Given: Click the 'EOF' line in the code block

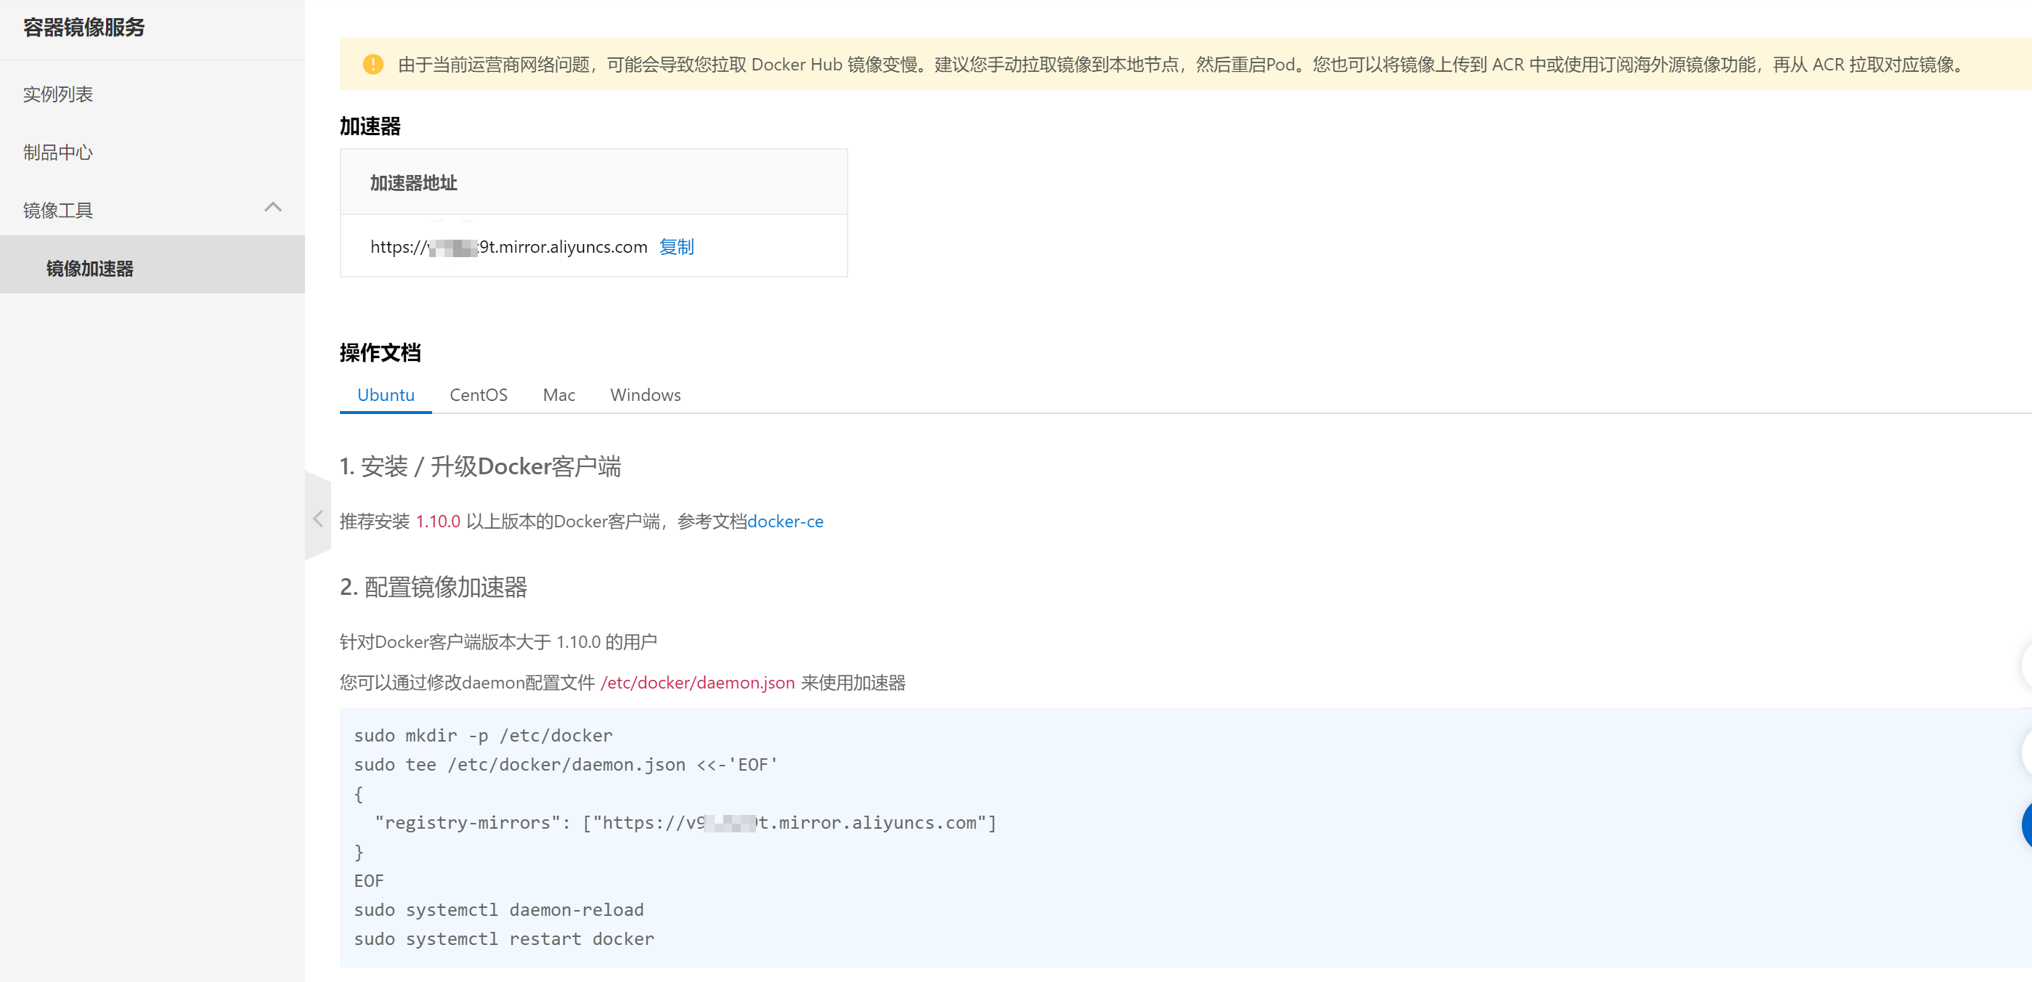Looking at the screenshot, I should tap(368, 881).
